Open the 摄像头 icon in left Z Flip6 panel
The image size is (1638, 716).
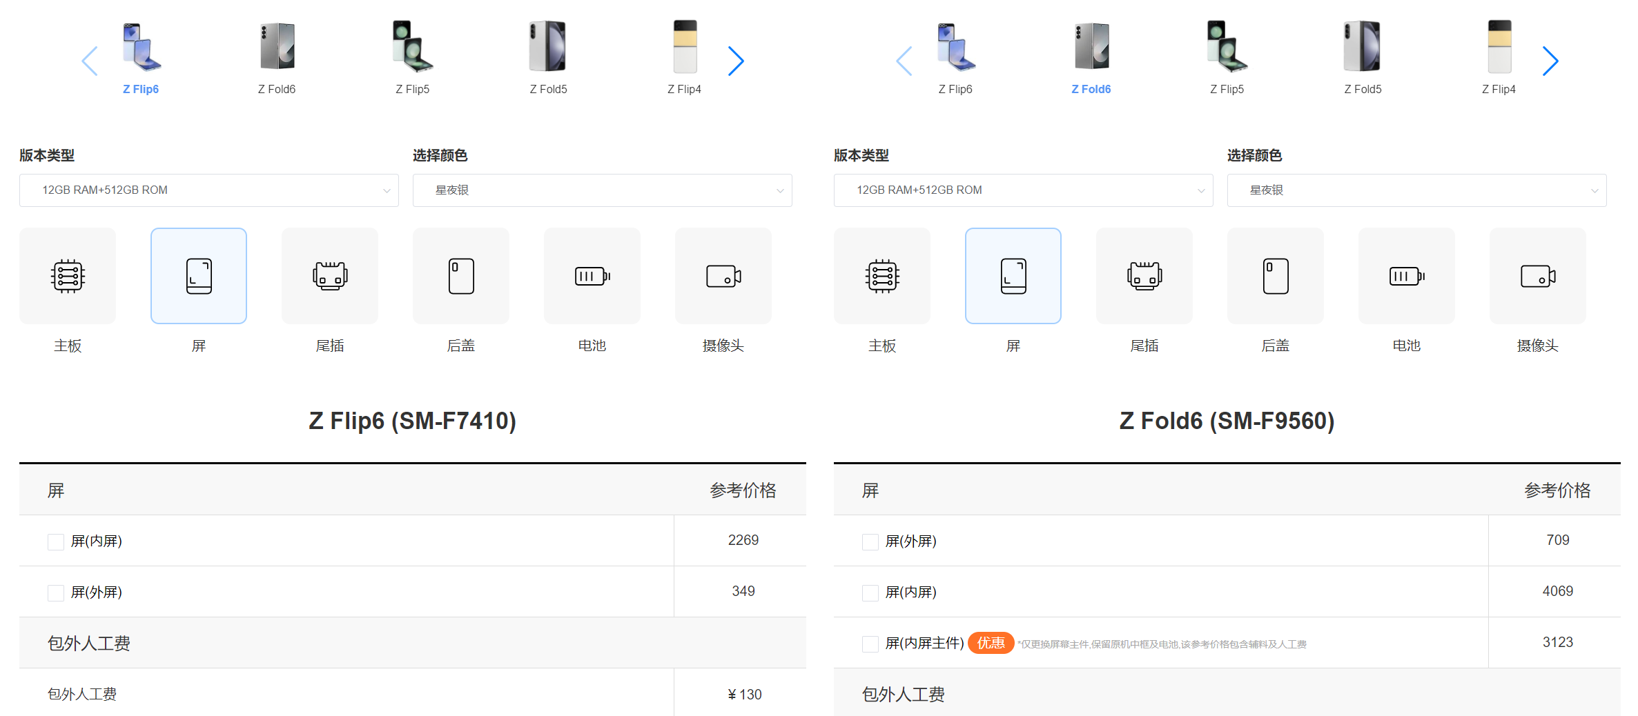coord(723,276)
